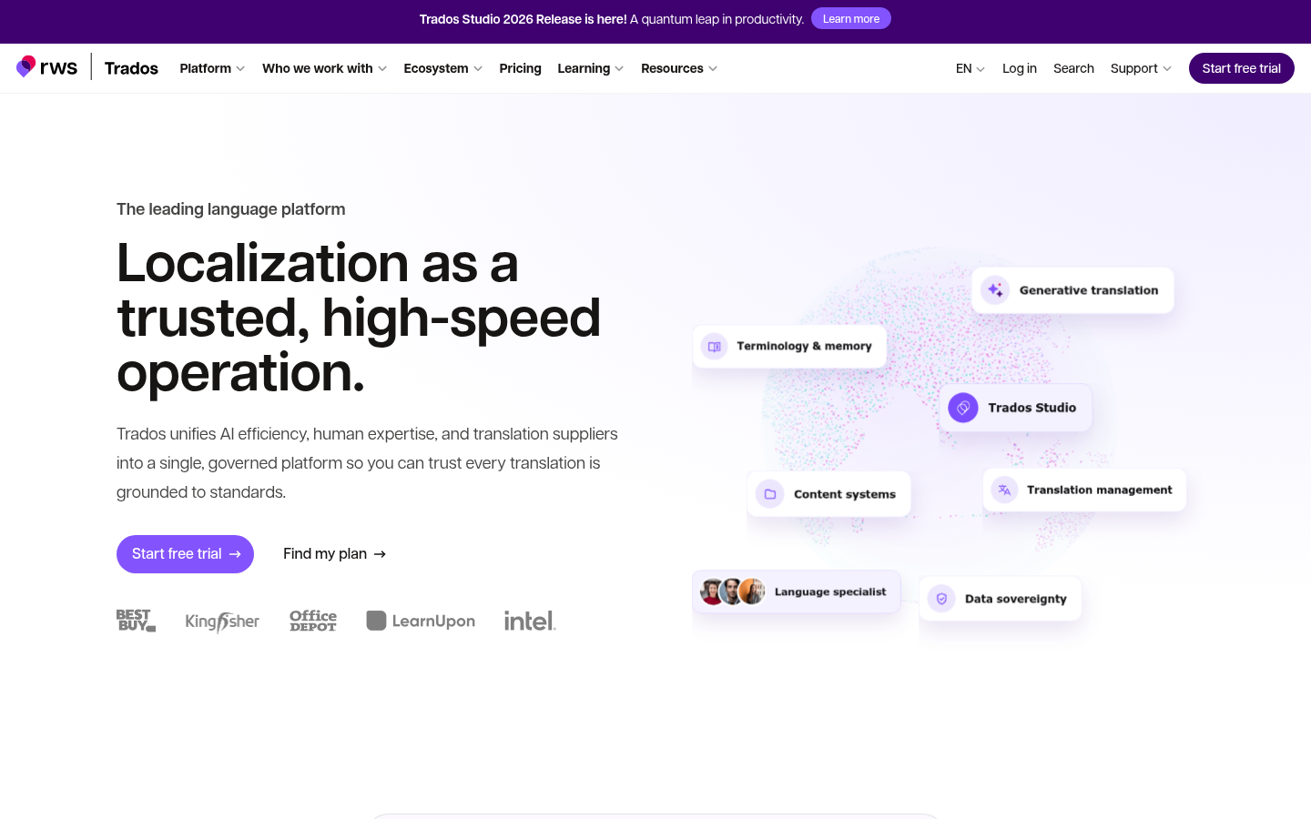The image size is (1311, 819).
Task: Click the RWS logo icon
Action: pyautogui.click(x=26, y=66)
